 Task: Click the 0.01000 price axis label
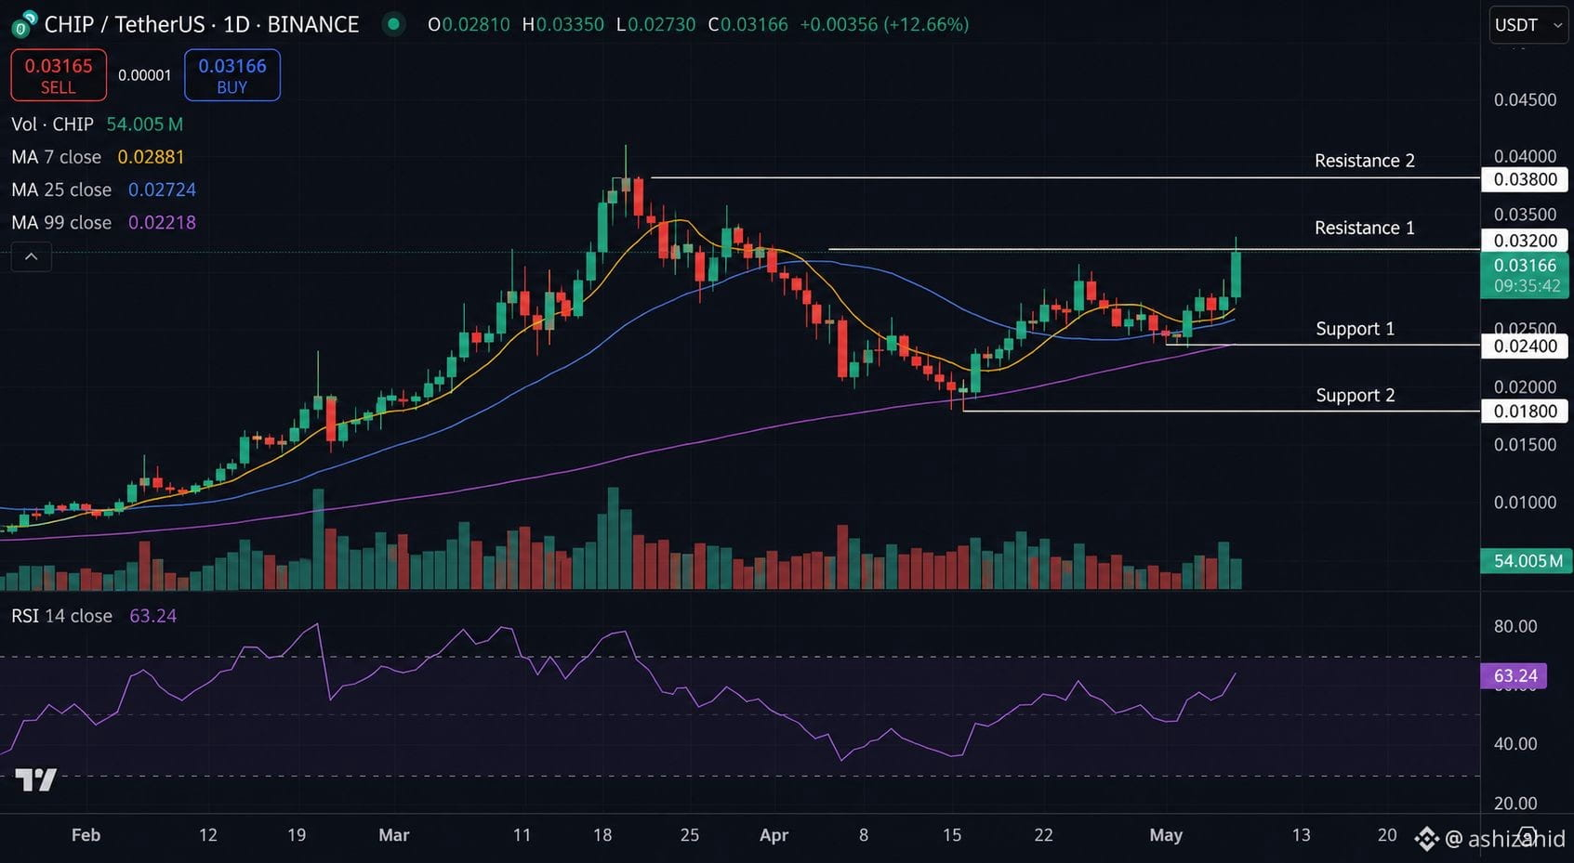click(1525, 503)
